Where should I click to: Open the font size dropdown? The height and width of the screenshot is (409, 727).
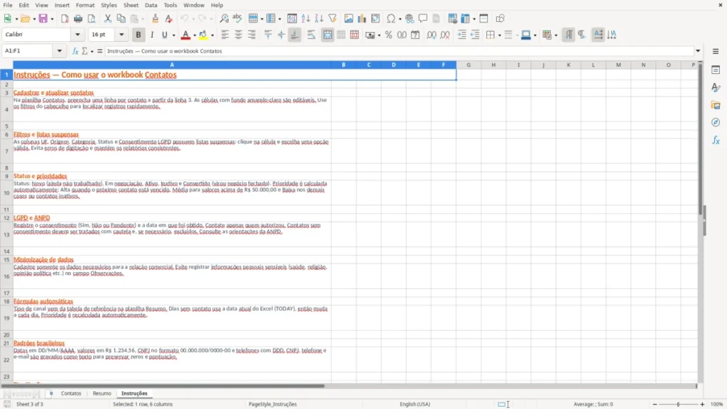pos(121,34)
